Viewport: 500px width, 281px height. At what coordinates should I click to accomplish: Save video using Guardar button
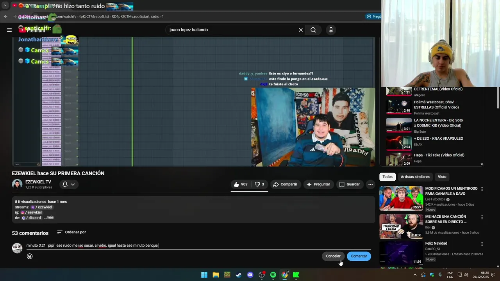click(x=350, y=184)
